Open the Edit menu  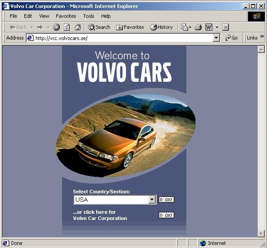pos(28,16)
